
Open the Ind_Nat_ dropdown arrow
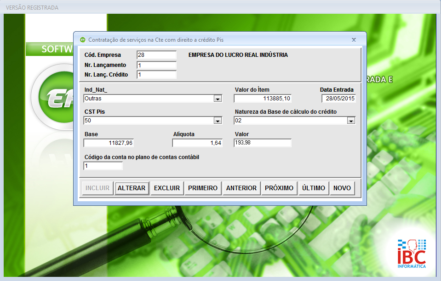coord(218,99)
